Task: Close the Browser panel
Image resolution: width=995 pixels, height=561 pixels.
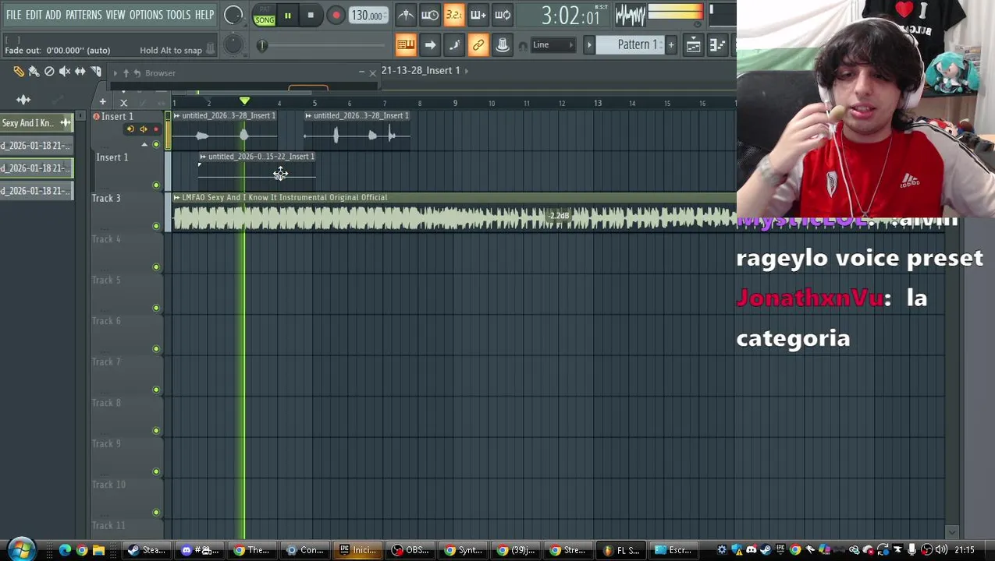Action: pyautogui.click(x=372, y=72)
